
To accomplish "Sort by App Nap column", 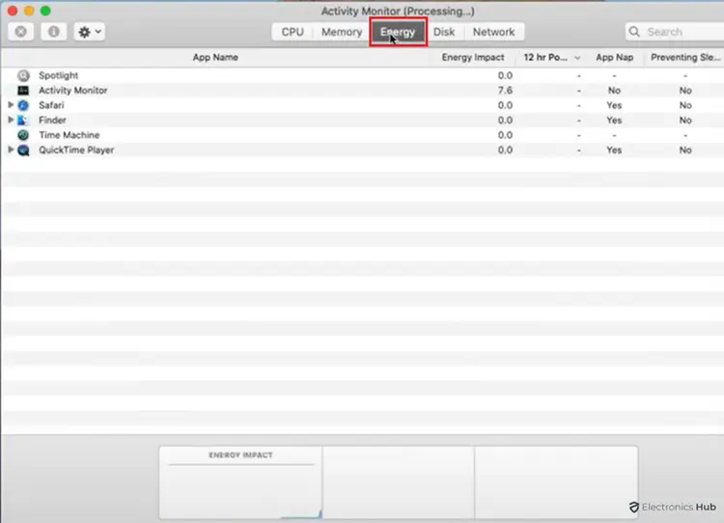I will (x=614, y=57).
